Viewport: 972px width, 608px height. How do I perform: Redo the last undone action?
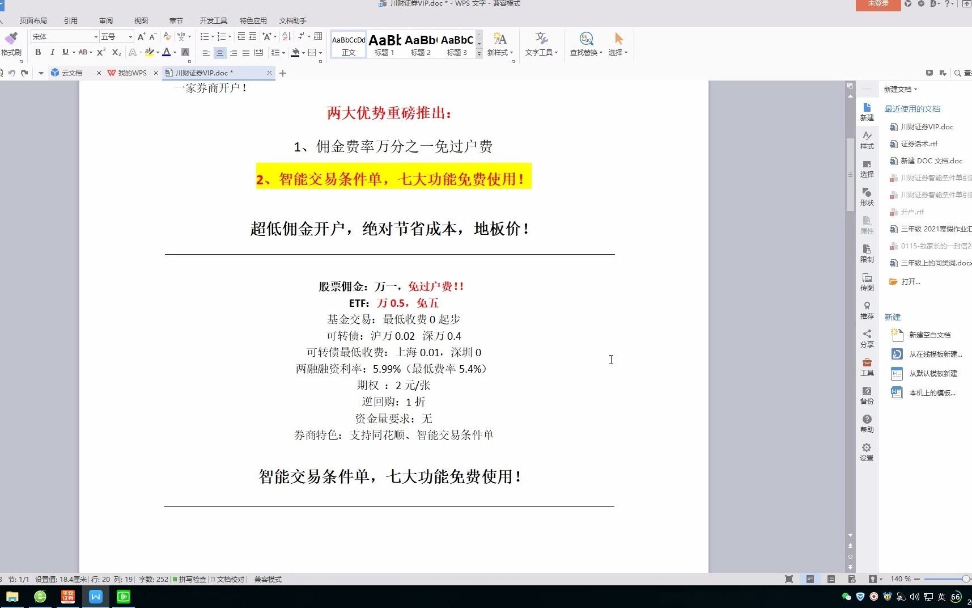click(x=24, y=73)
